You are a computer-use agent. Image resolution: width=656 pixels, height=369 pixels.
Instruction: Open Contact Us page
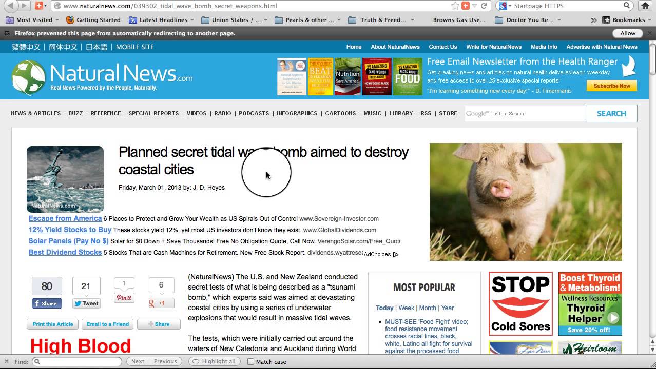pyautogui.click(x=443, y=47)
